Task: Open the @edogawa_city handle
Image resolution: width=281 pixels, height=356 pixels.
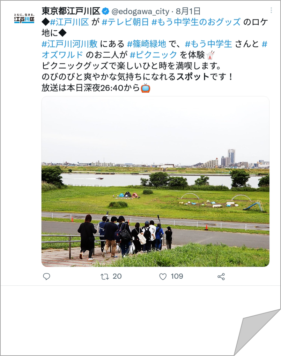Action: pos(140,11)
